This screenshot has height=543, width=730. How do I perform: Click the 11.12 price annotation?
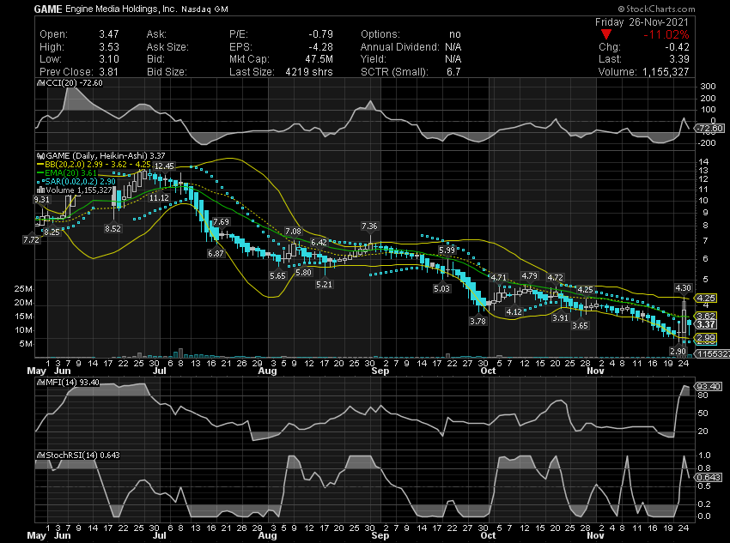(159, 197)
